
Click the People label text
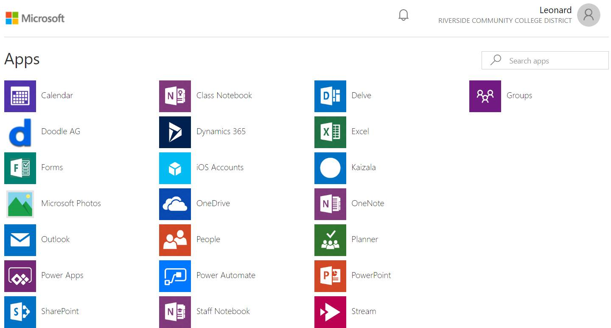tap(208, 240)
